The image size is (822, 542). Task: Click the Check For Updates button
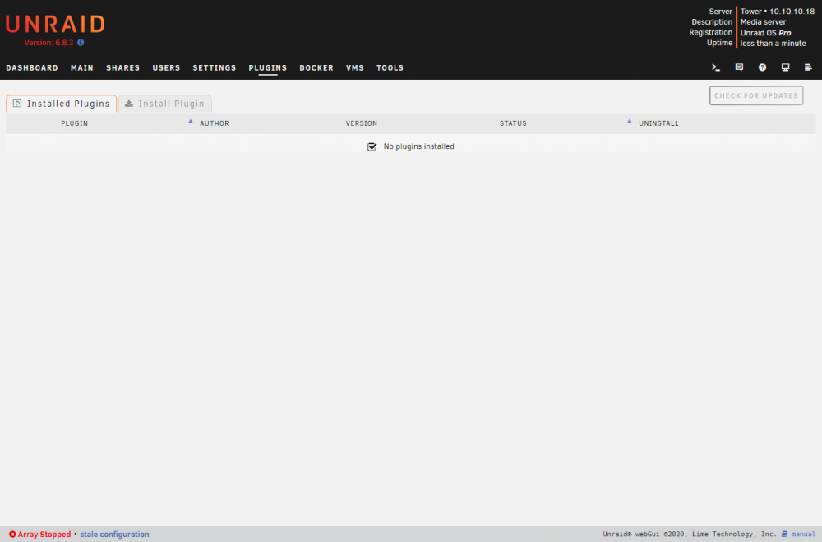click(756, 95)
